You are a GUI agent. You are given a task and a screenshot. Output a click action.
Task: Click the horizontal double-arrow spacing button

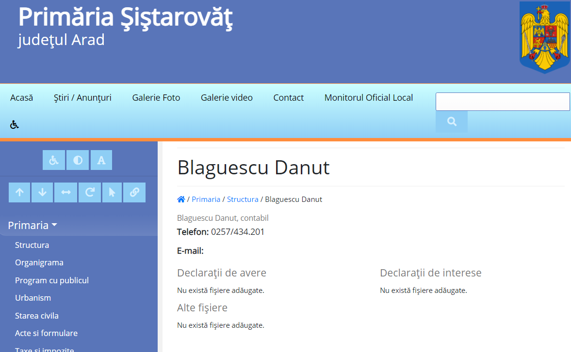click(65, 192)
